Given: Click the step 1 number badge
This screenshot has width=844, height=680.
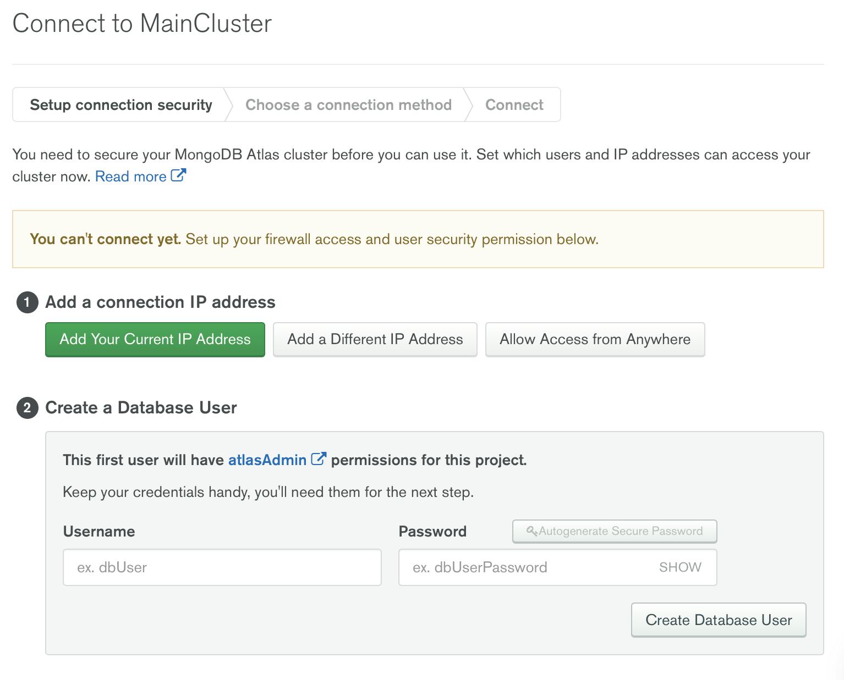Looking at the screenshot, I should coord(27,302).
